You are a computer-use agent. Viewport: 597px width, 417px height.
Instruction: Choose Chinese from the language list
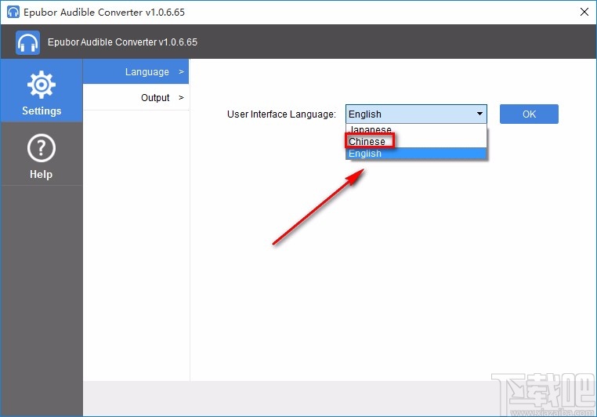point(416,141)
